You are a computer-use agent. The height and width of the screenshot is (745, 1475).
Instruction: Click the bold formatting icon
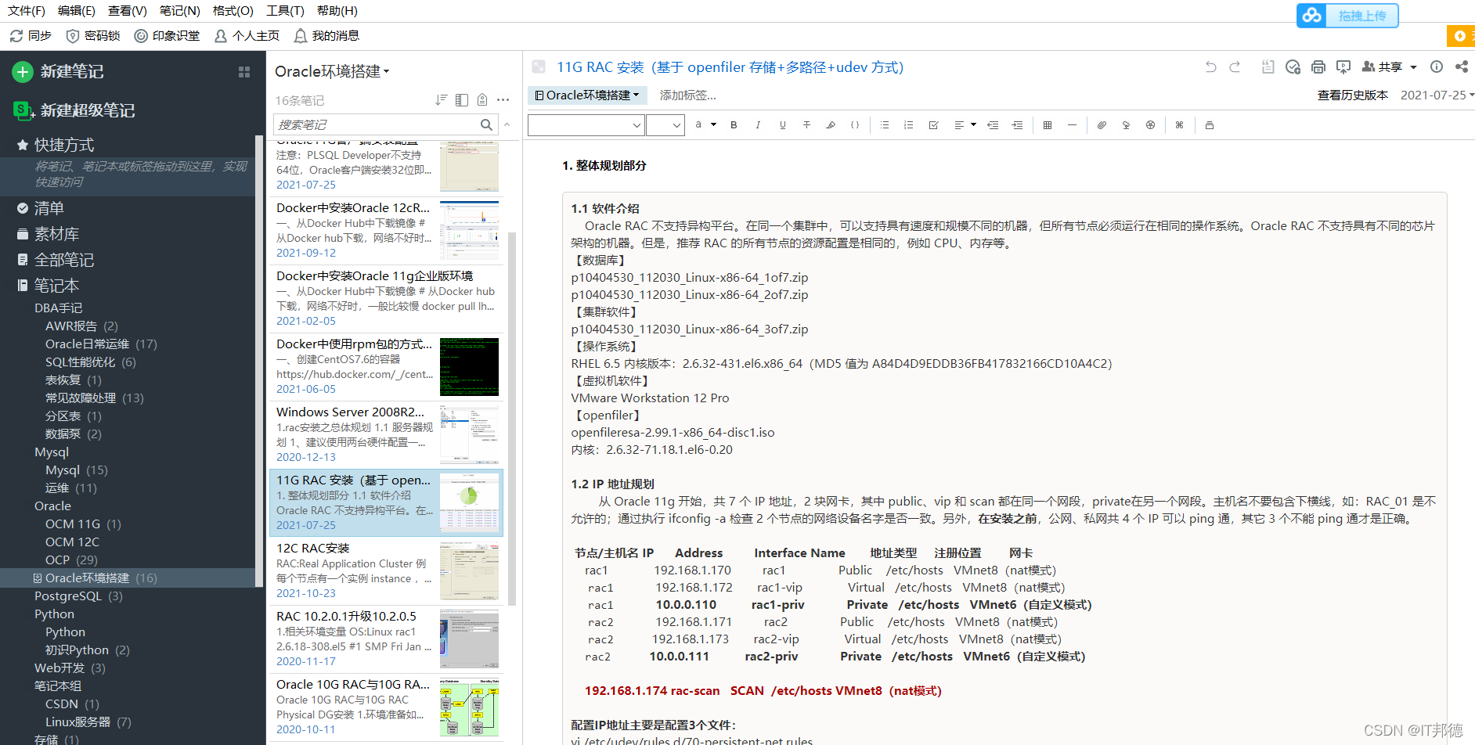(734, 125)
